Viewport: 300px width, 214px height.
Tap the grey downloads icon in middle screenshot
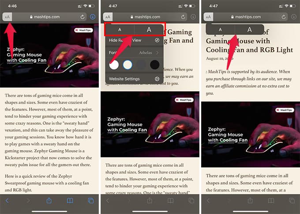[193, 17]
